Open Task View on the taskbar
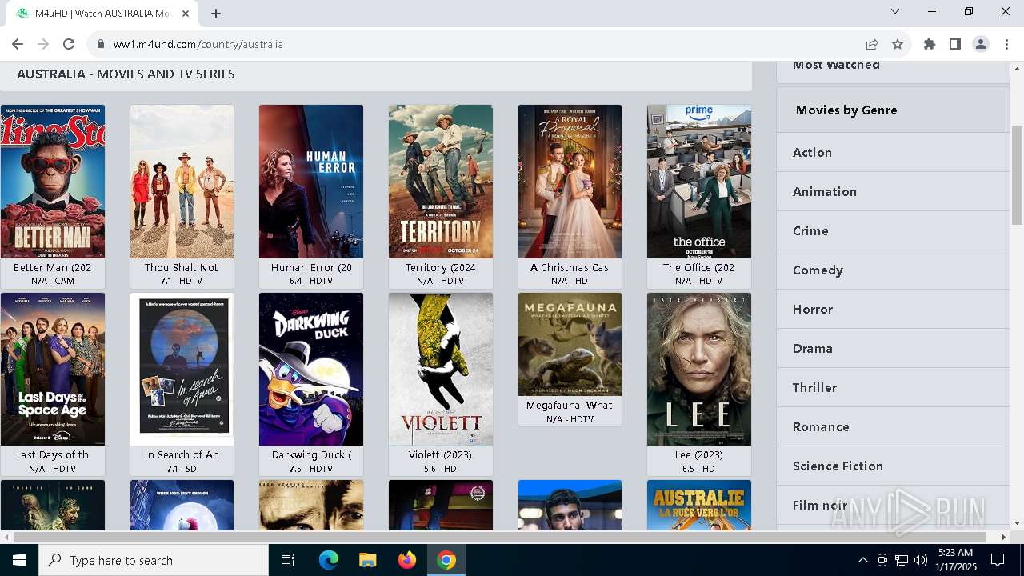The image size is (1024, 576). coord(288,560)
